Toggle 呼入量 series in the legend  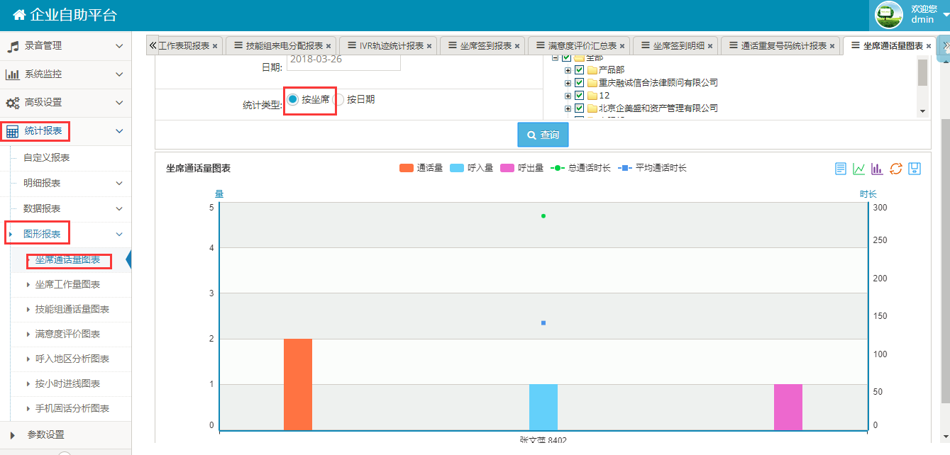click(471, 169)
